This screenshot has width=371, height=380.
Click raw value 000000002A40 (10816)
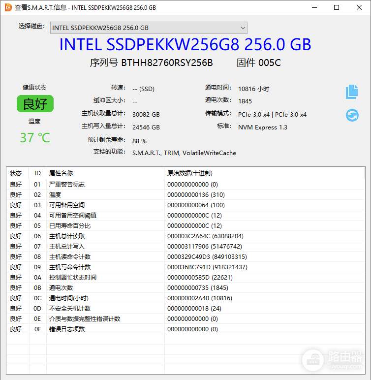tap(200, 298)
